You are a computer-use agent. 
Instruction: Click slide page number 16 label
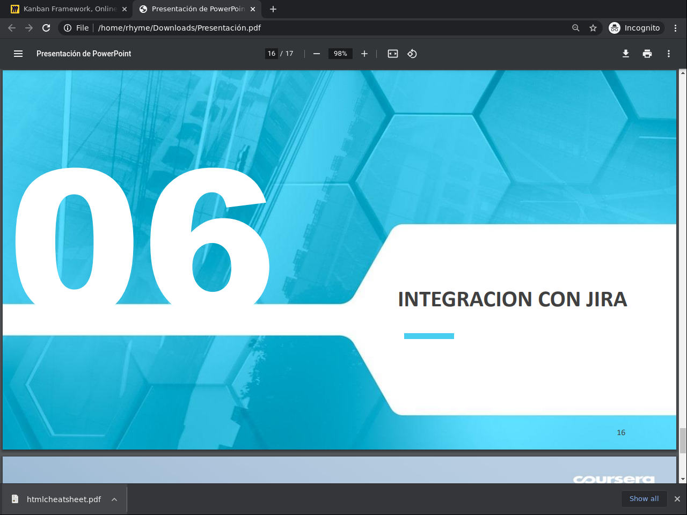point(621,432)
